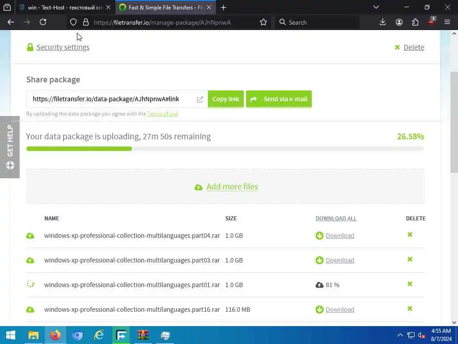Click DOWNLOAD ALL header link
The width and height of the screenshot is (458, 344).
pos(336,218)
